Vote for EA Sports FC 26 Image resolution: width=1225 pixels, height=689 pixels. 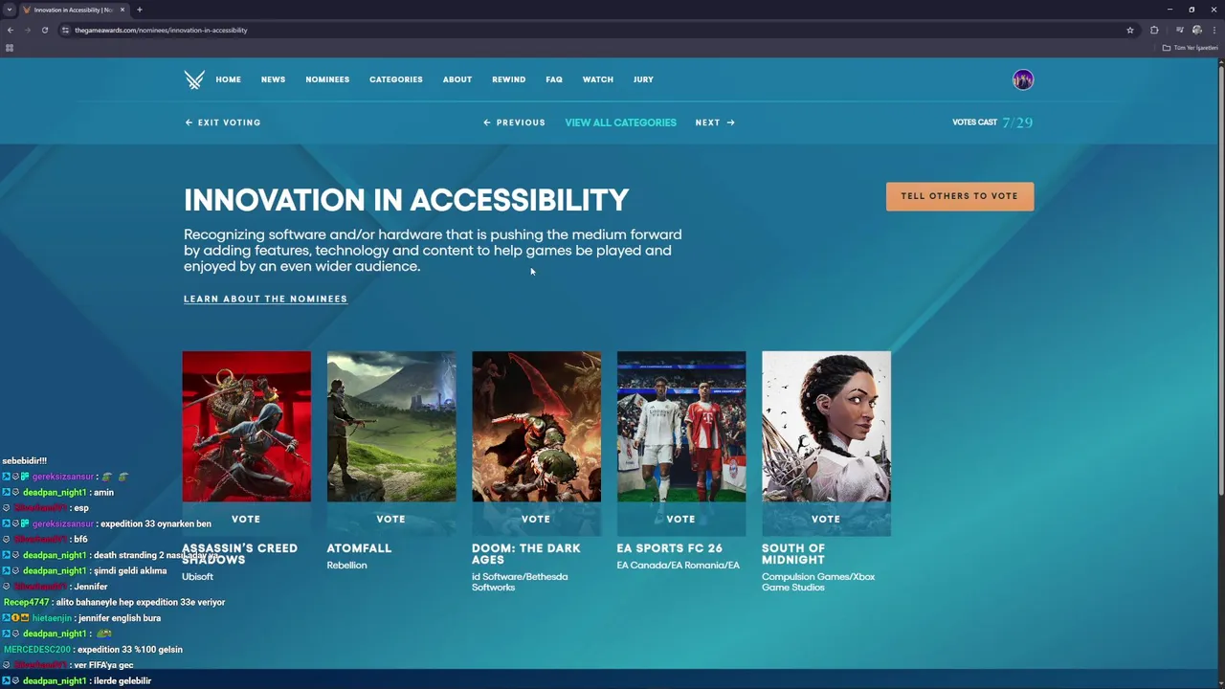tap(680, 519)
